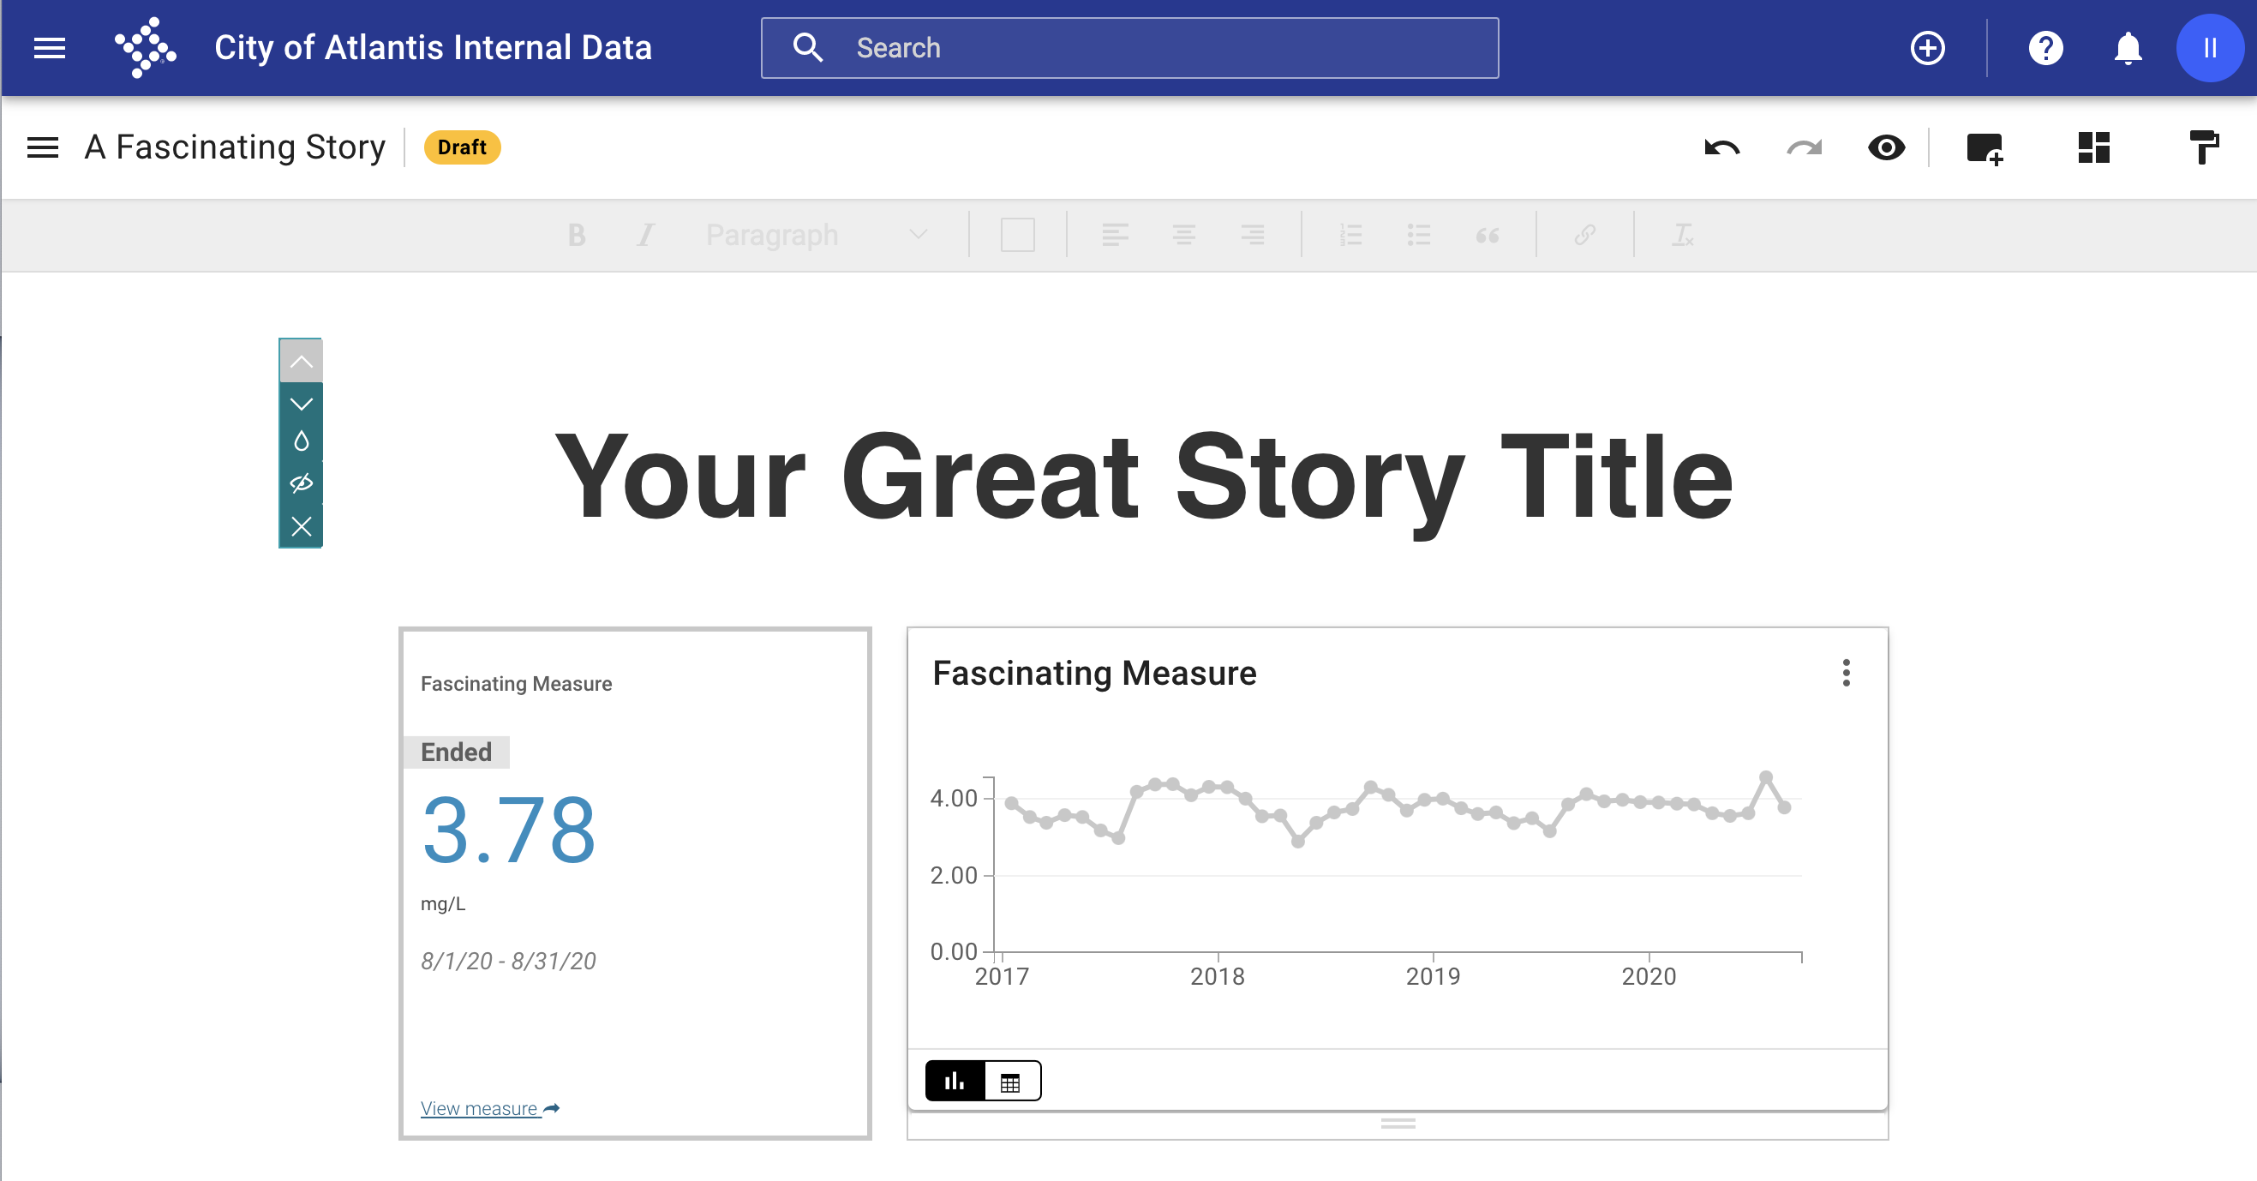Grab the chart resize handle
Image resolution: width=2257 pixels, height=1181 pixels.
(x=1398, y=1124)
